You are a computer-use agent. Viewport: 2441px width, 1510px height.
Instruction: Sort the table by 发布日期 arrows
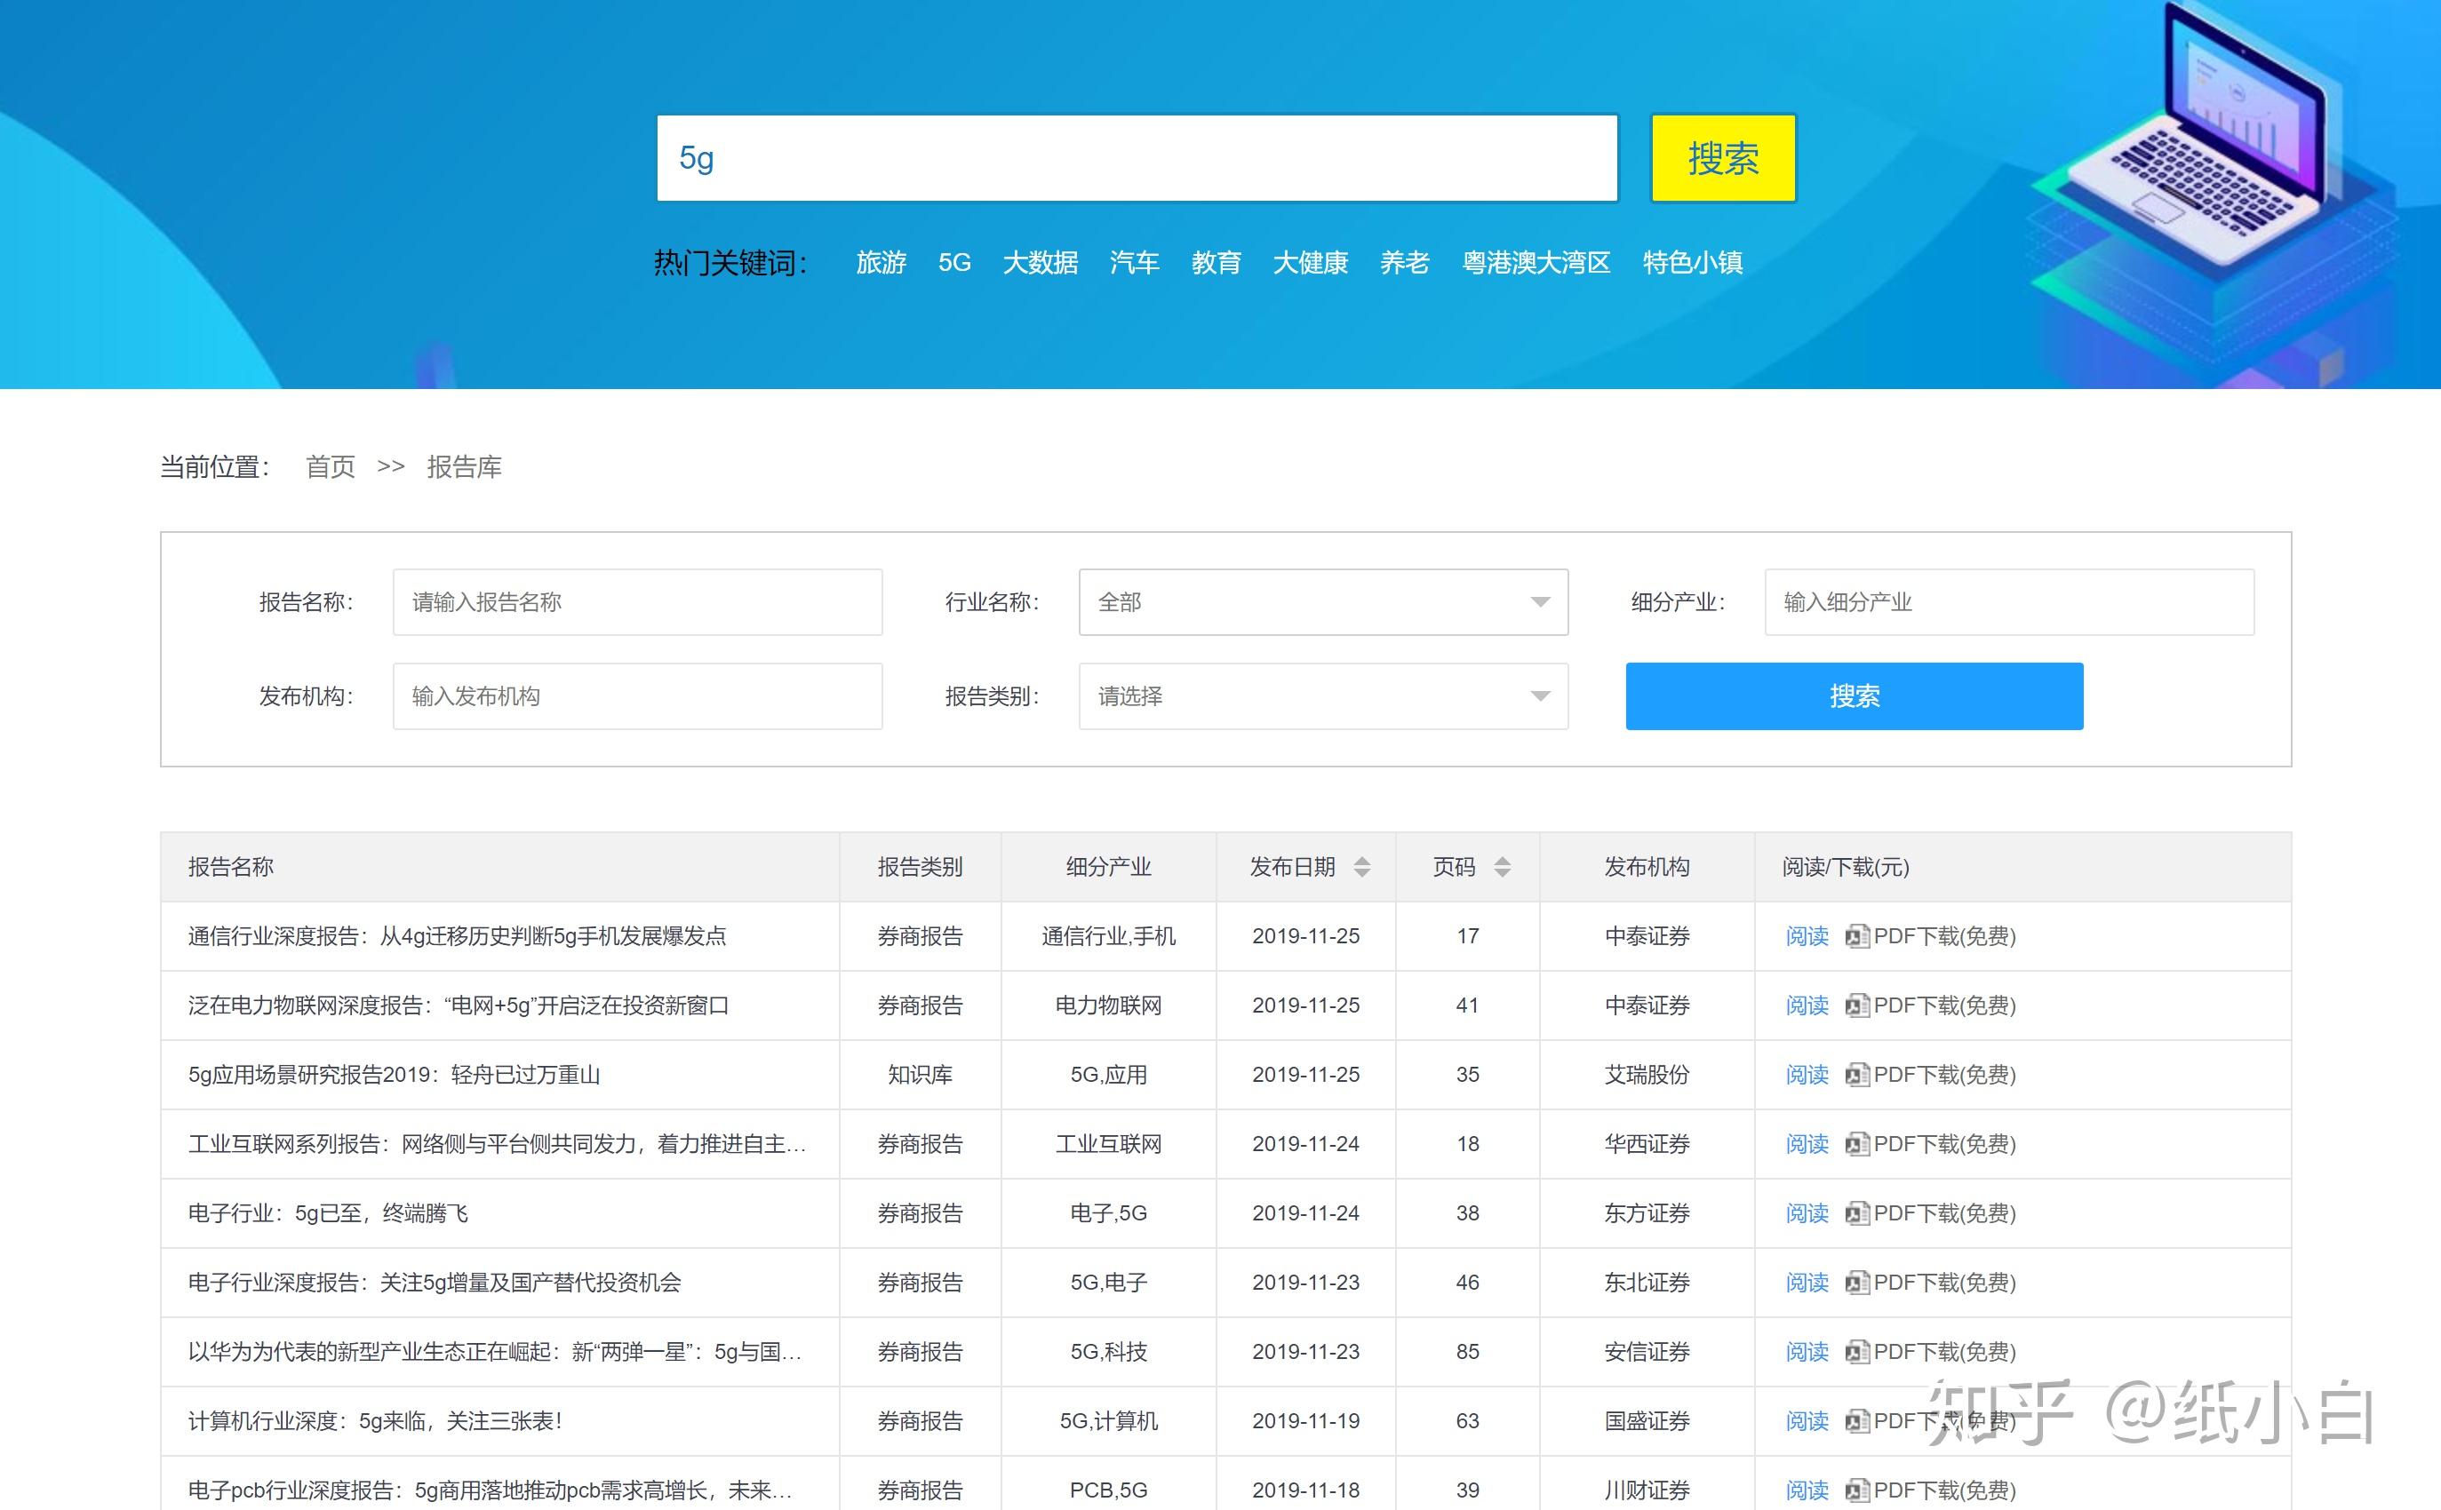(x=1361, y=867)
